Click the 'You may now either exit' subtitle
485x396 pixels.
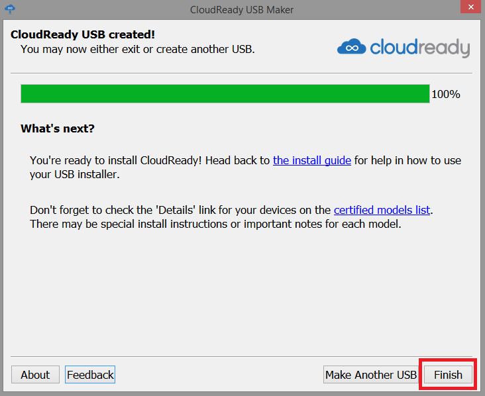pos(137,49)
